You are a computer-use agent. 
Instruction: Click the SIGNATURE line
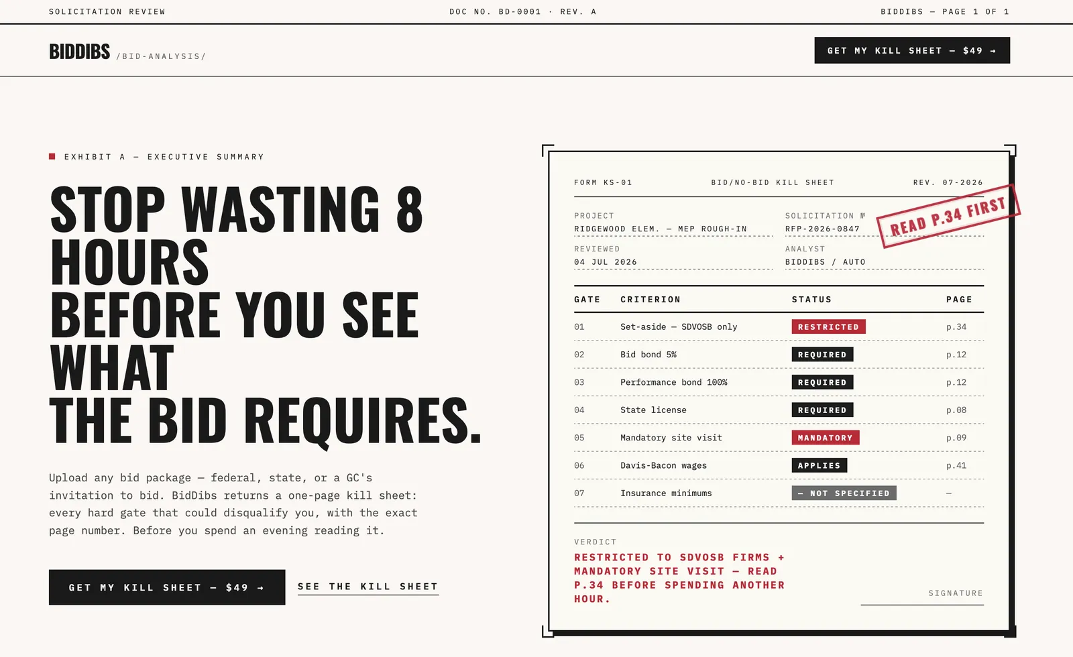click(922, 598)
